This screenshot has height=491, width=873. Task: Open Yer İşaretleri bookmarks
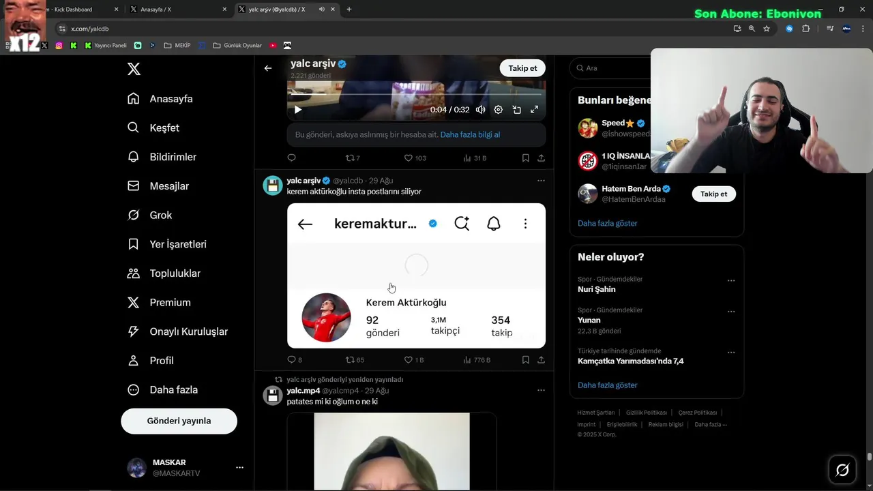[167, 244]
